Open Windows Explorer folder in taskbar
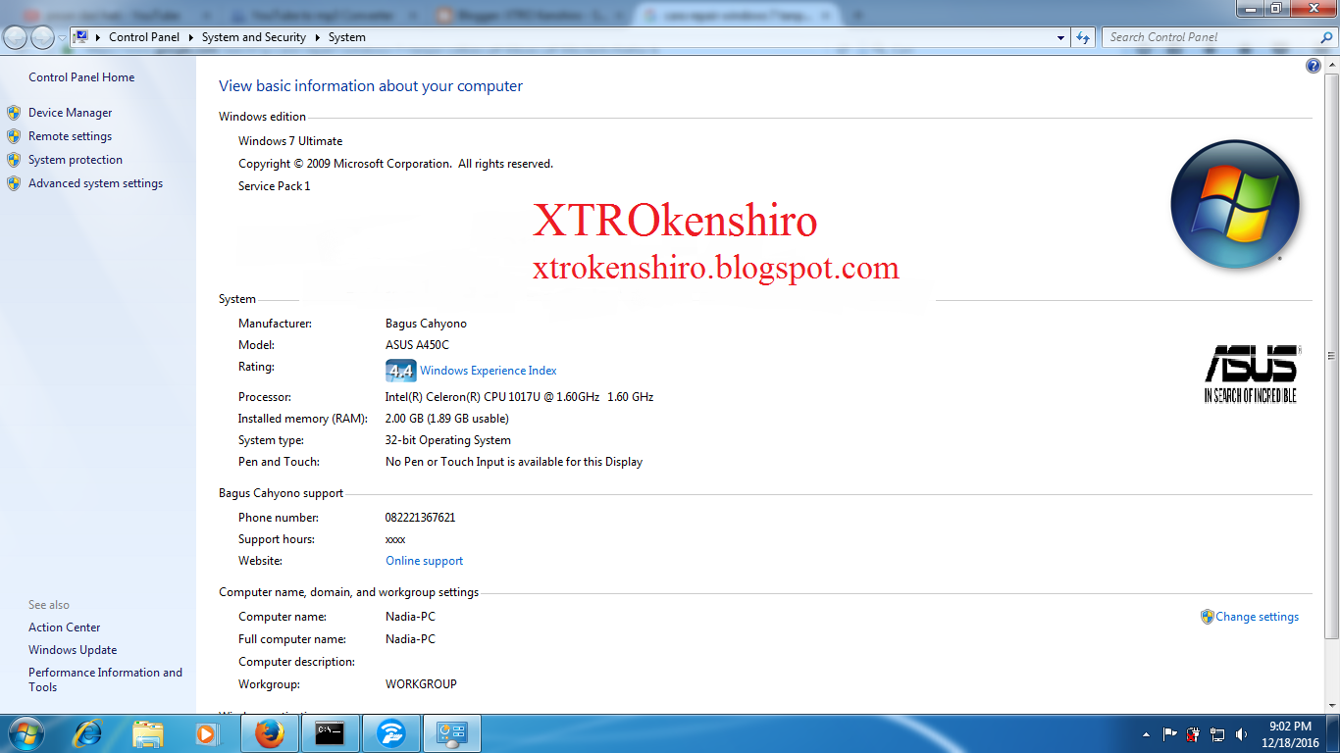 click(147, 733)
